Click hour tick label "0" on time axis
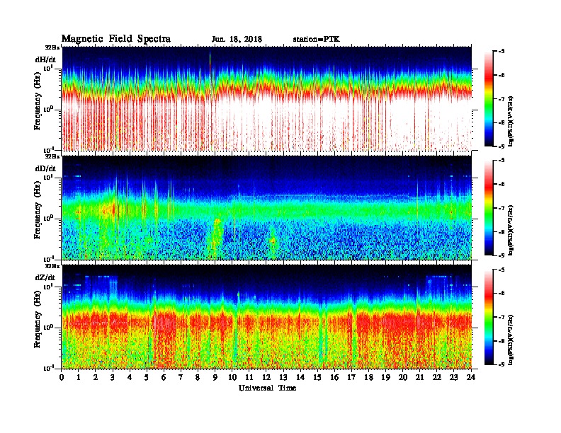This screenshot has width=561, height=433. pyautogui.click(x=62, y=377)
